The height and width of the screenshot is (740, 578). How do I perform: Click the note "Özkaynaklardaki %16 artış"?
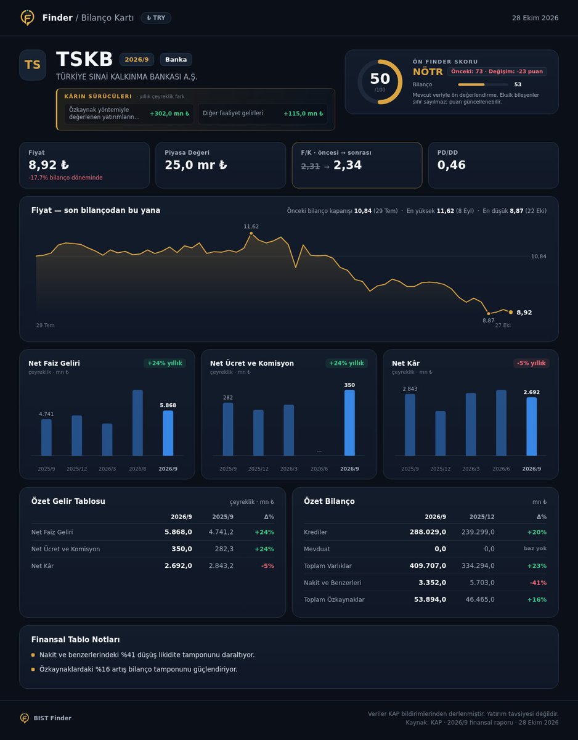point(138,669)
